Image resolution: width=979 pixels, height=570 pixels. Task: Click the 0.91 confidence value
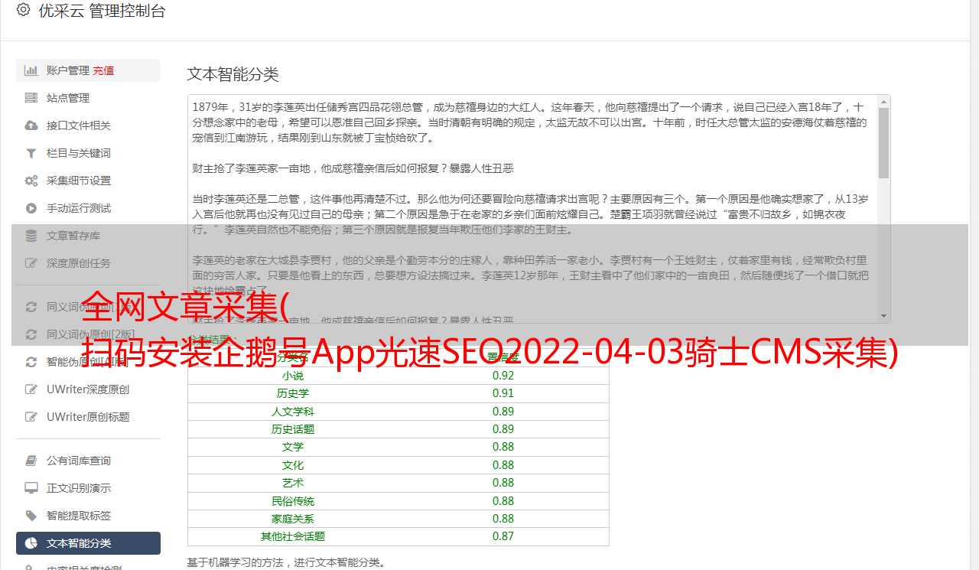pyautogui.click(x=503, y=393)
